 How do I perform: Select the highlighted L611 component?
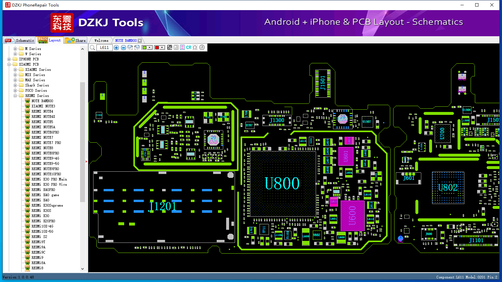tap(334, 201)
